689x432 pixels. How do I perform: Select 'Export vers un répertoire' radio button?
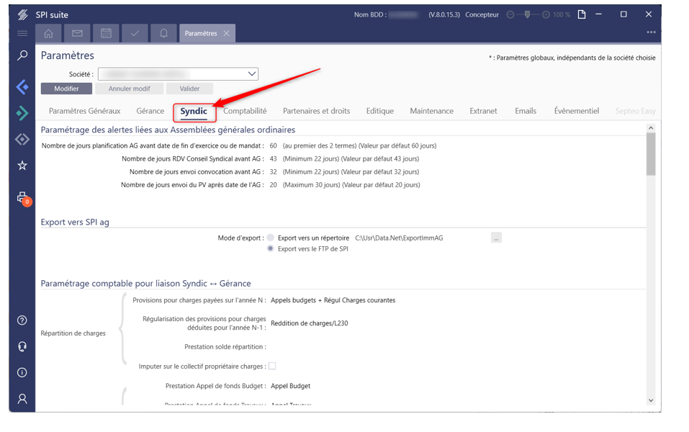[x=271, y=238]
